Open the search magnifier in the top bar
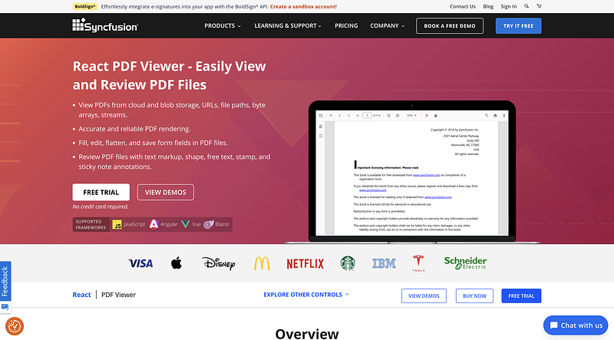The image size is (614, 340). 527,6
